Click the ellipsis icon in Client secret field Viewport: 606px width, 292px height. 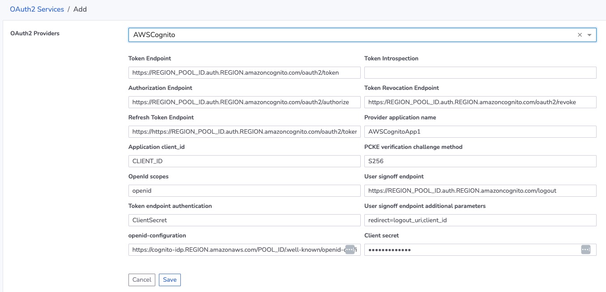coord(585,250)
